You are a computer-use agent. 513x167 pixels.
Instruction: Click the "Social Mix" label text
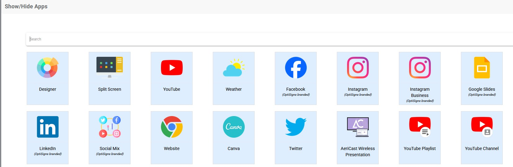point(109,148)
